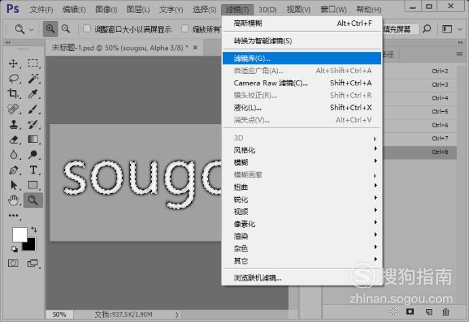Delete the current channel trash icon
The image size is (469, 322).
pyautogui.click(x=446, y=312)
